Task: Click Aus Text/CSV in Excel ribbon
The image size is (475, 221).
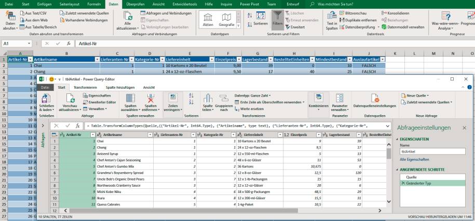Action: click(33, 13)
